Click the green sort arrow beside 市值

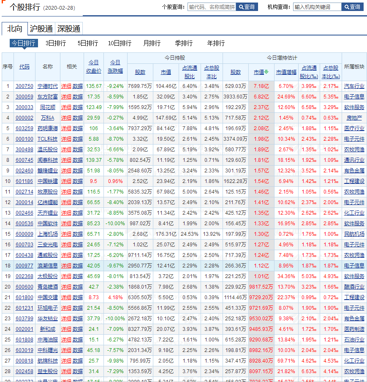(x=266, y=72)
